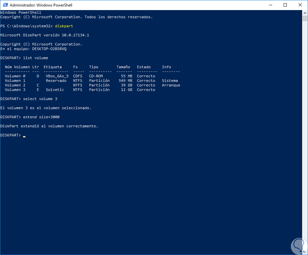The image size is (308, 255).
Task: Click 'Volumen 0' in the volume list
Action: [15, 76]
